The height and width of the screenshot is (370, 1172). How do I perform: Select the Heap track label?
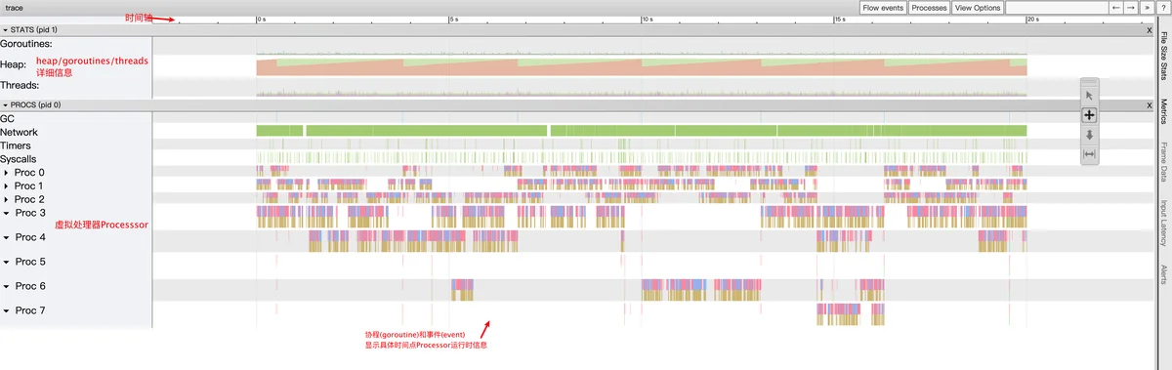[x=14, y=65]
